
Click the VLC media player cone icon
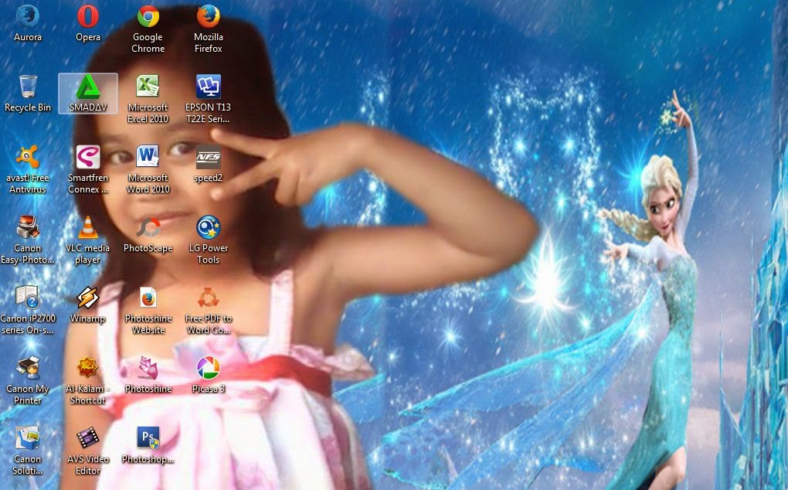pyautogui.click(x=88, y=227)
